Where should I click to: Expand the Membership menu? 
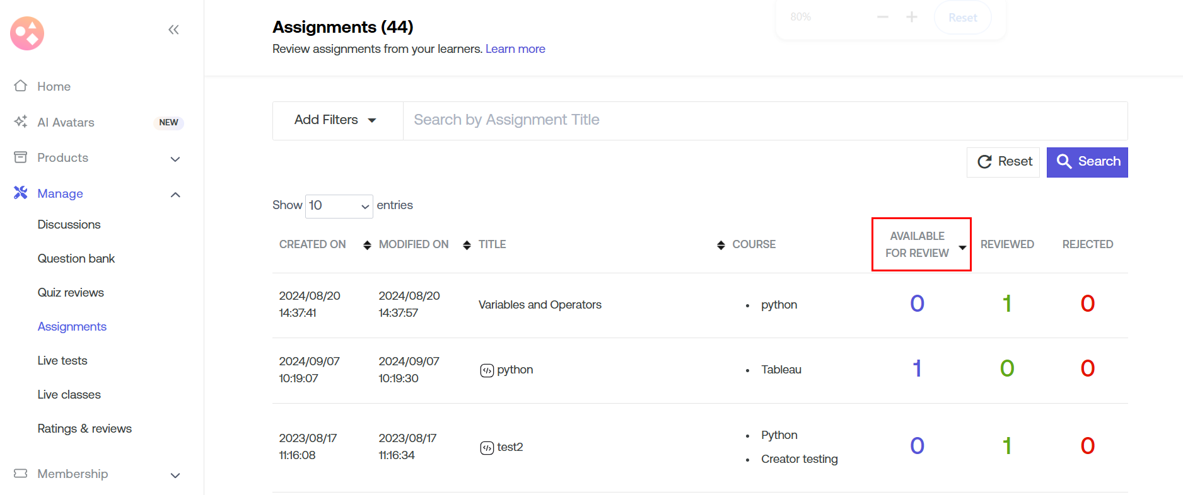(x=175, y=475)
